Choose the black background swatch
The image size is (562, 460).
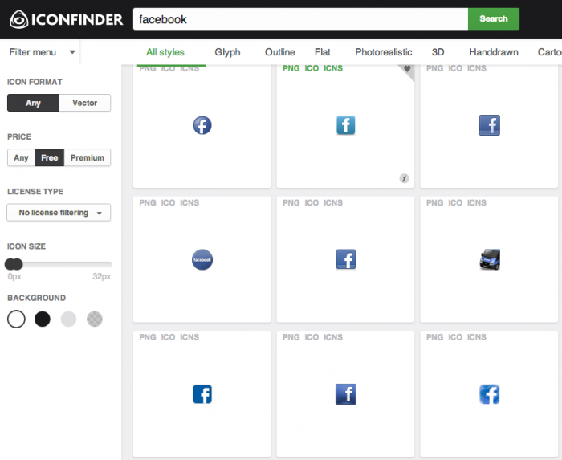click(x=43, y=319)
